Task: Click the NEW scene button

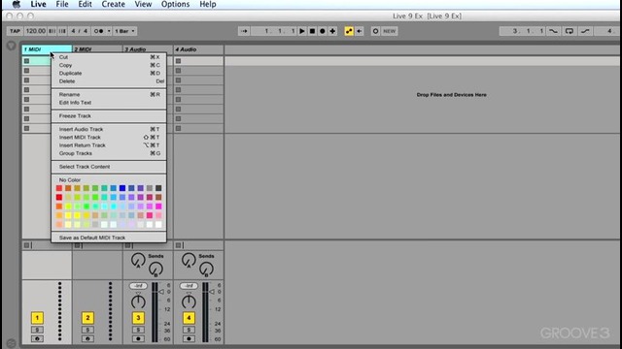Action: (389, 31)
